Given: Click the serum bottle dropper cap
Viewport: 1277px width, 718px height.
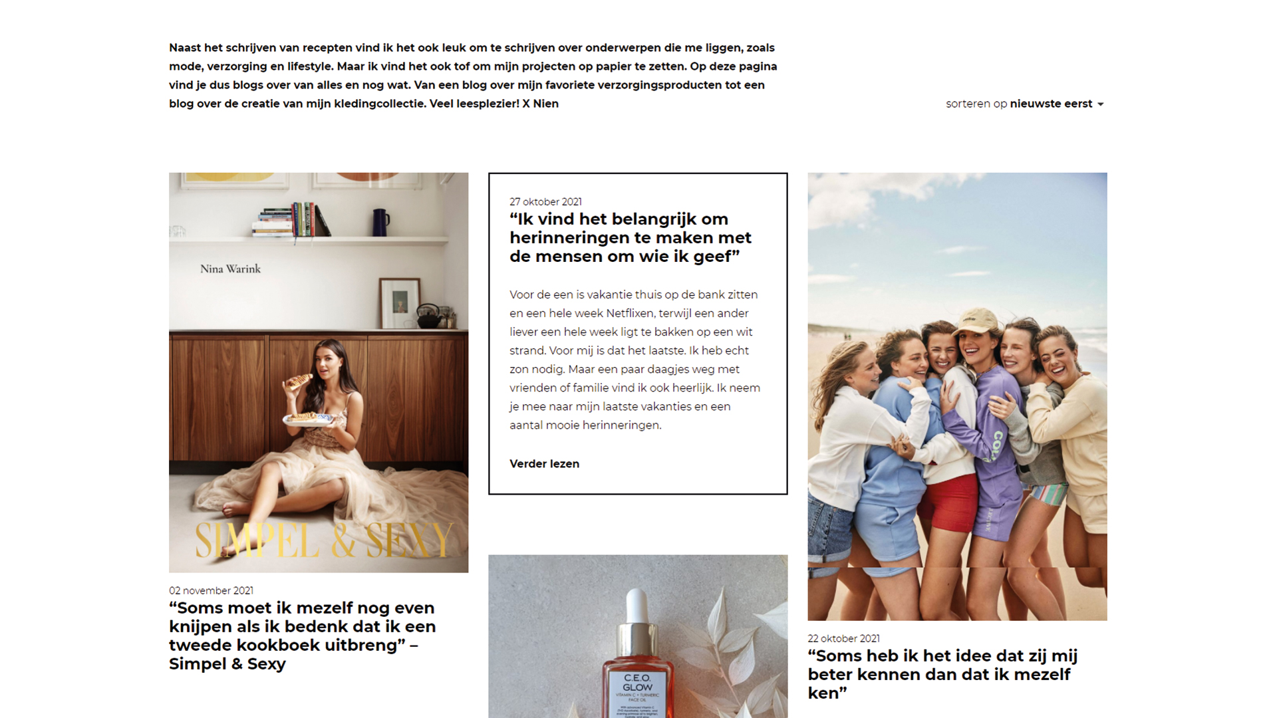Looking at the screenshot, I should pyautogui.click(x=637, y=610).
